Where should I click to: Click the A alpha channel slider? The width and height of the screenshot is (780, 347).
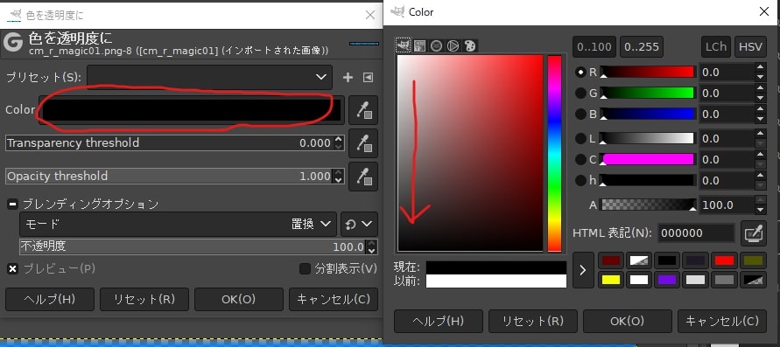coord(649,205)
